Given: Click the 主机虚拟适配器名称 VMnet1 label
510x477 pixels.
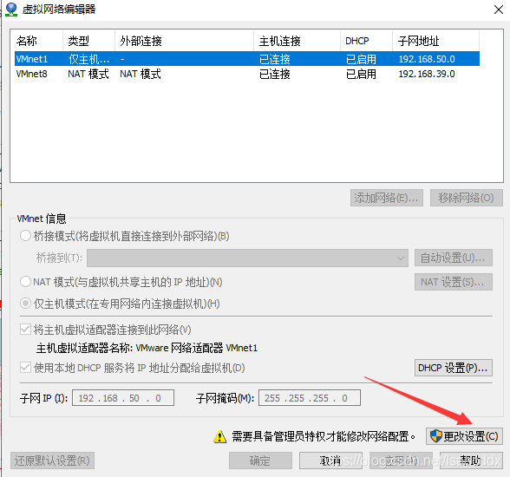Looking at the screenshot, I should [x=147, y=348].
